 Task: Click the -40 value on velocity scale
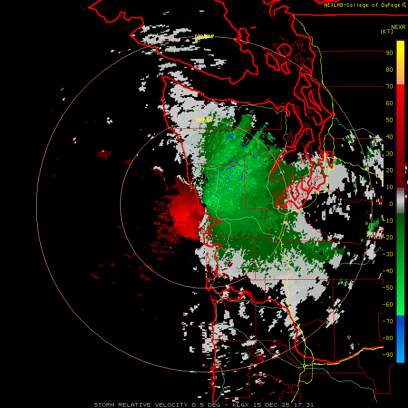tap(388, 271)
